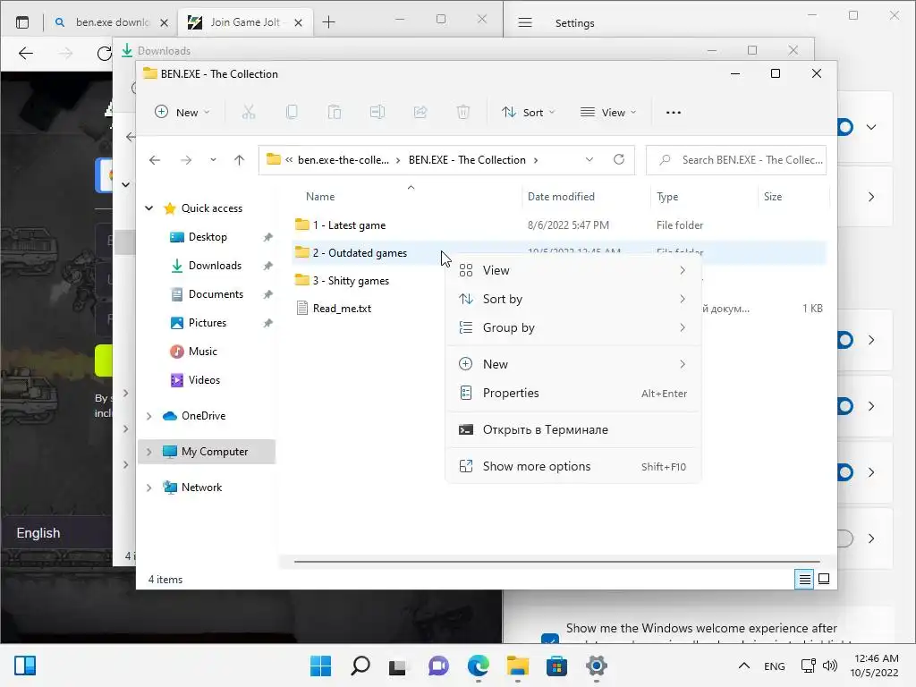Open recent locations dropdown chevron

[x=213, y=160]
